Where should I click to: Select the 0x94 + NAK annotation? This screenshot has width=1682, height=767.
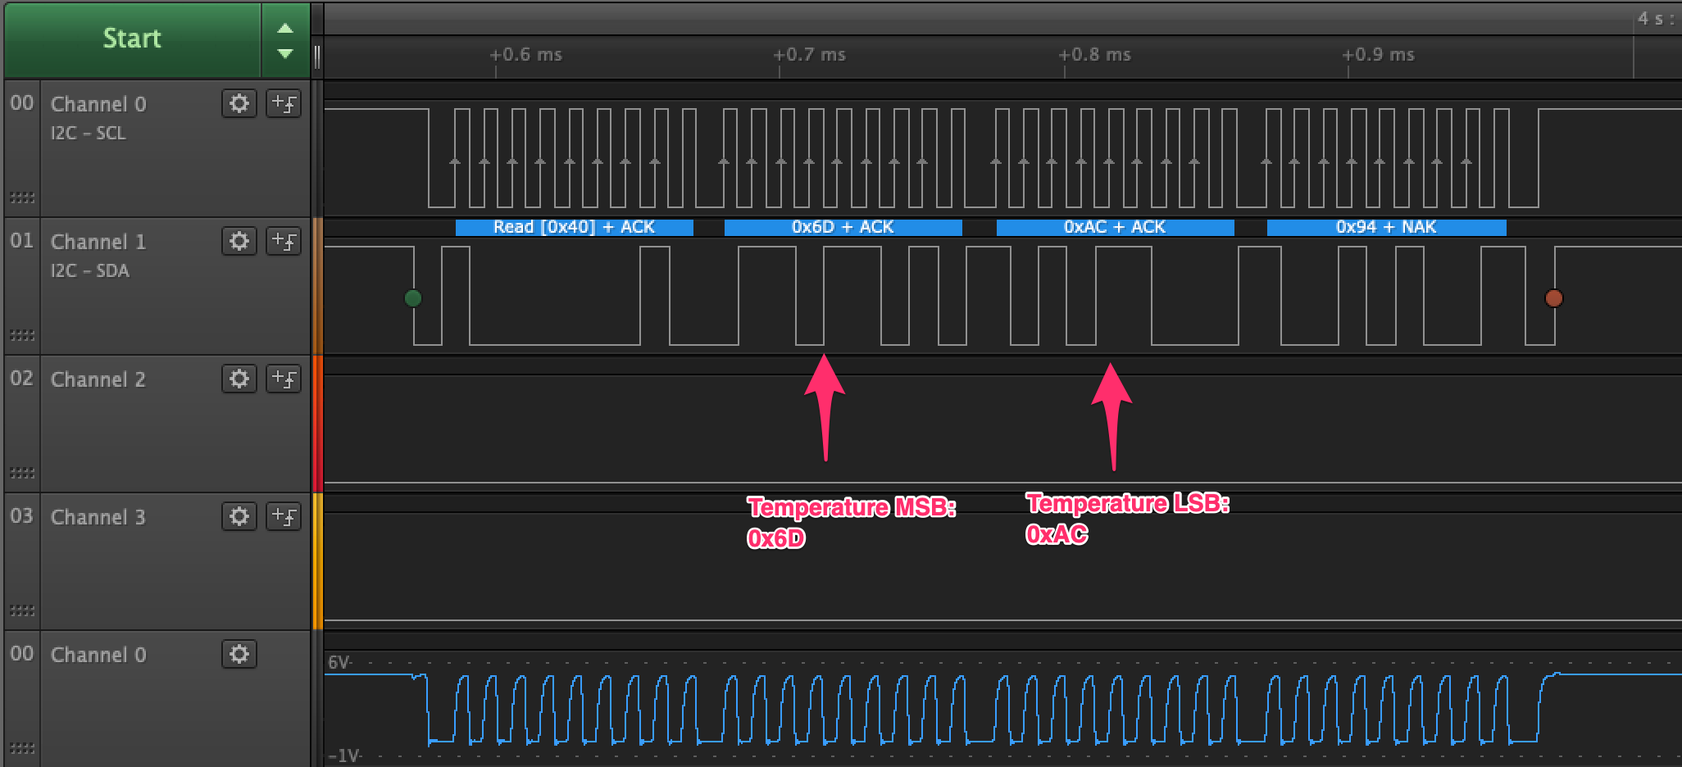[1385, 227]
